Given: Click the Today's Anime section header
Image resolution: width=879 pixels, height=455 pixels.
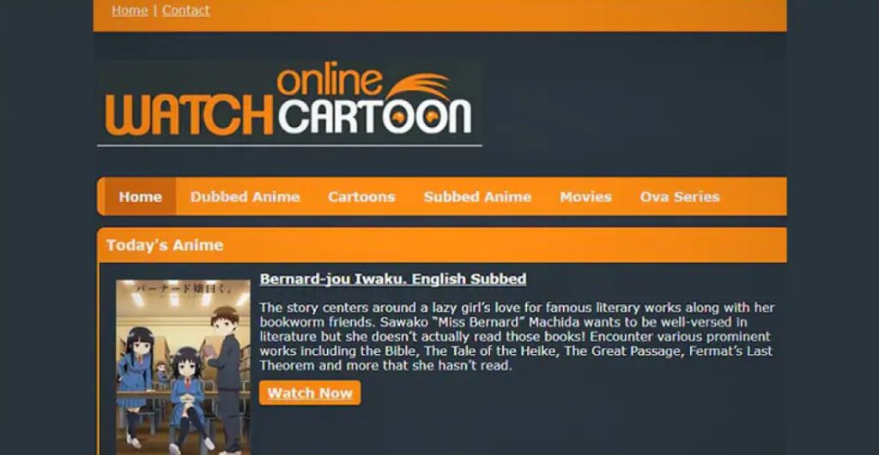Looking at the screenshot, I should (165, 245).
